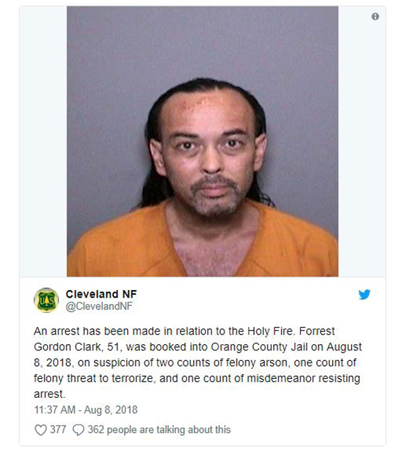Visit the @ClevelandNF handle link
This screenshot has height=452, width=417.
tap(99, 306)
